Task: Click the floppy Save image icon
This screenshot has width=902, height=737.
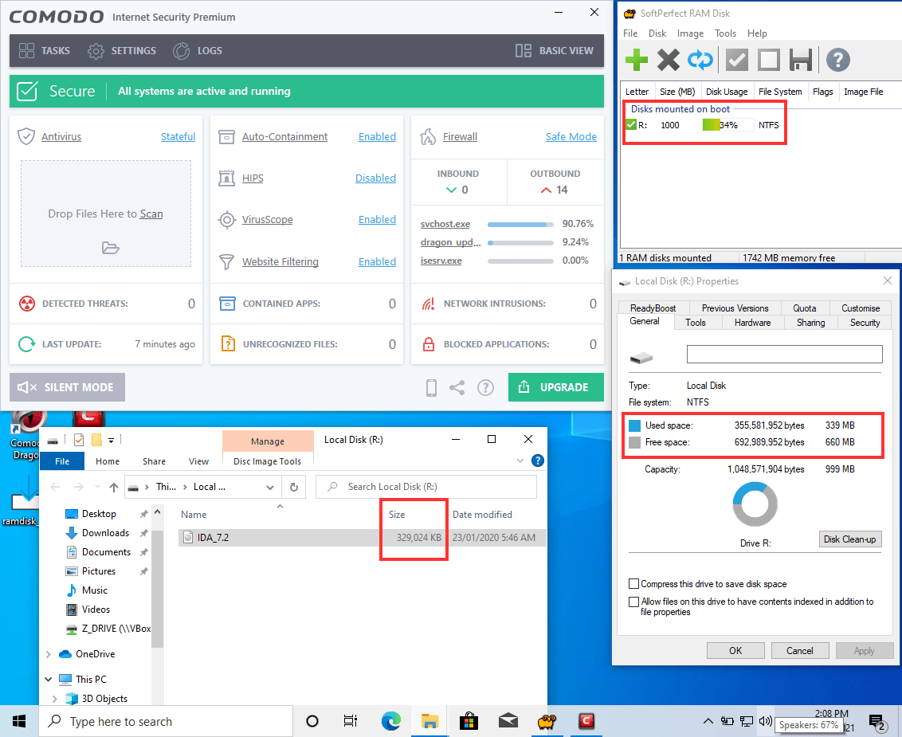Action: pos(800,60)
